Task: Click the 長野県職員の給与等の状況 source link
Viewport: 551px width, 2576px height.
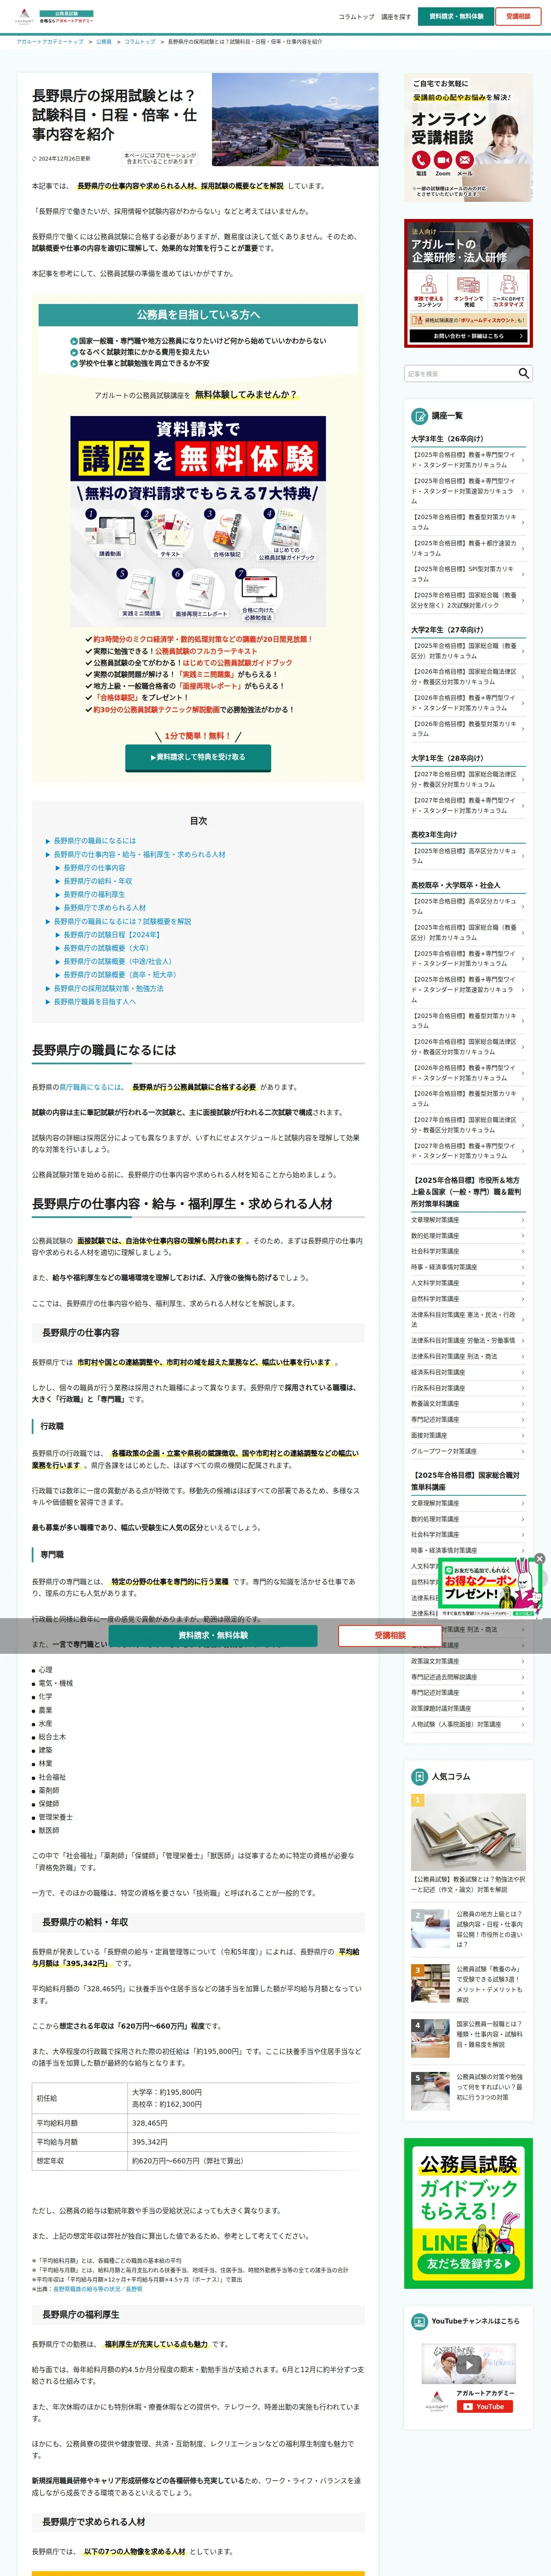Action: [97, 2289]
